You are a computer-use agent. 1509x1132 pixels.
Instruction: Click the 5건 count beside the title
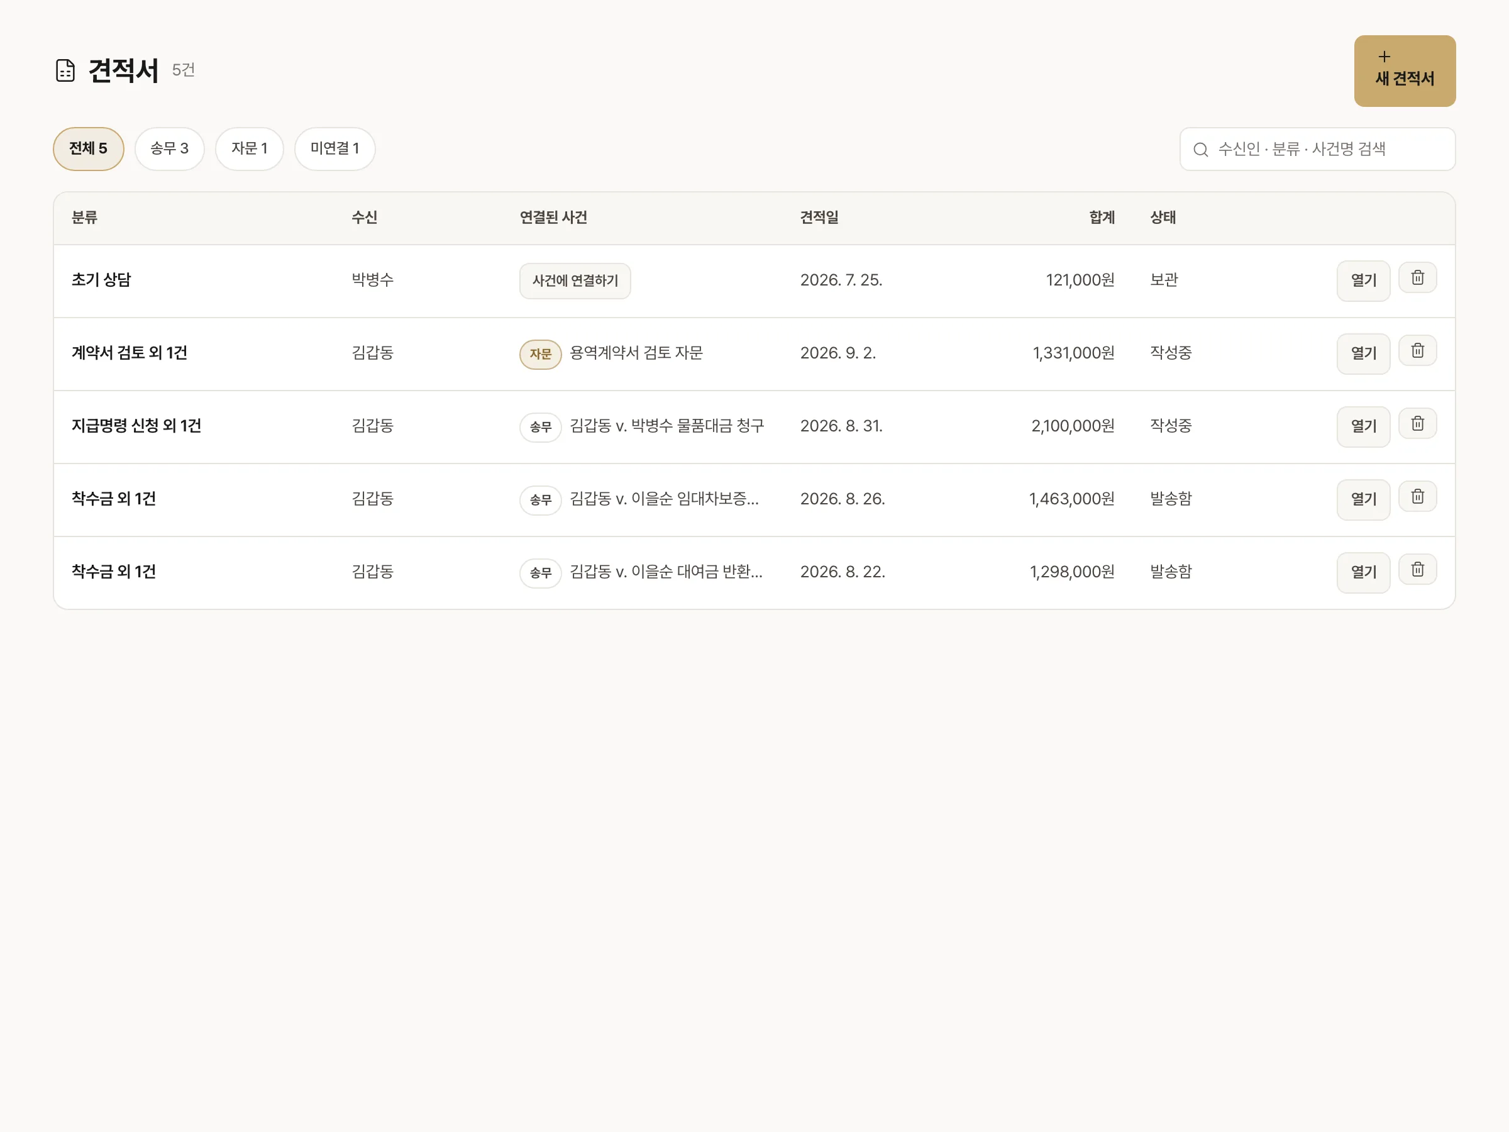pos(184,70)
